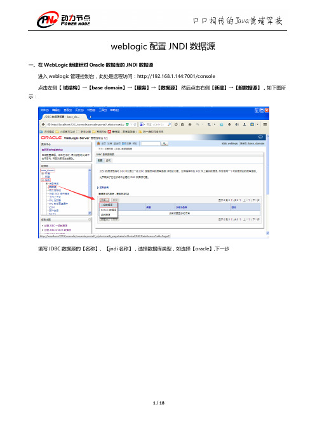Open the blue add-on dropdown arrow

coord(257,125)
